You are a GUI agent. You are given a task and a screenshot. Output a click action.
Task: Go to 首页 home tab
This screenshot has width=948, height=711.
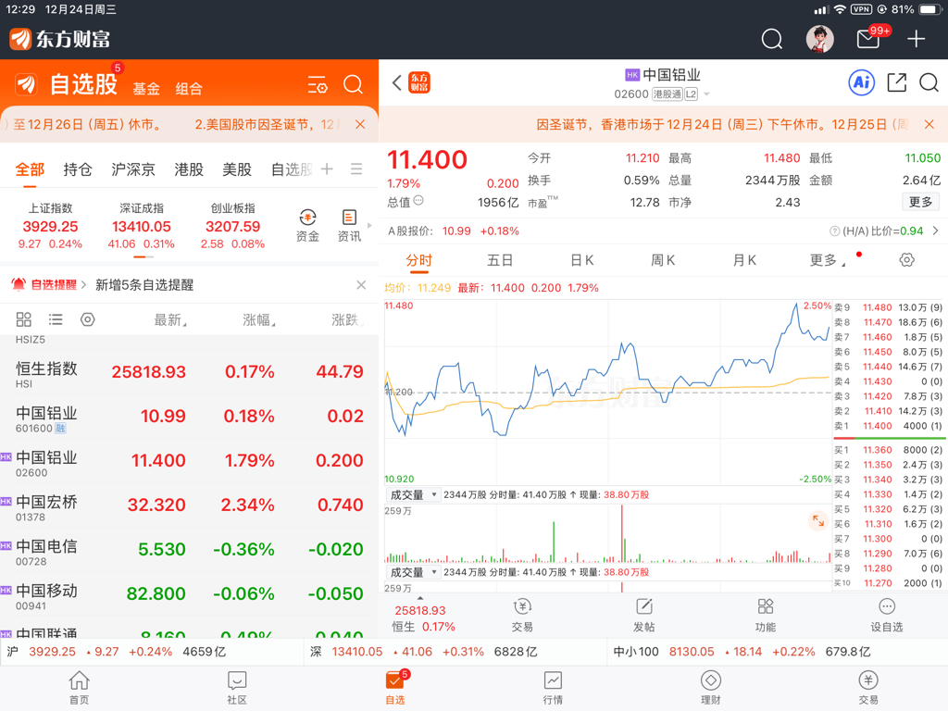click(80, 688)
